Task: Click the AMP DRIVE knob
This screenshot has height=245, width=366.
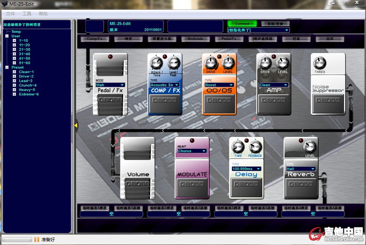Action: (265, 63)
